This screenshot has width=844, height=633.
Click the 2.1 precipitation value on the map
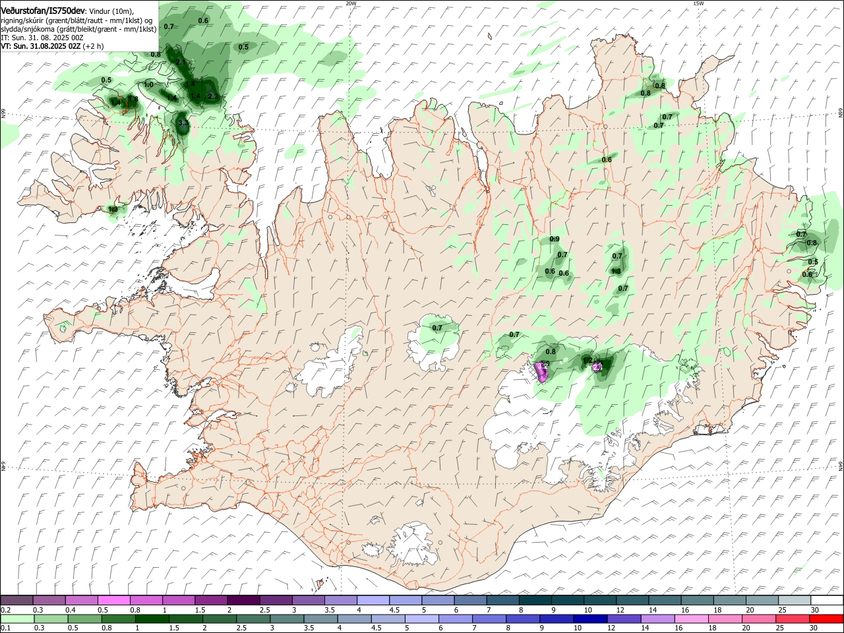click(181, 62)
